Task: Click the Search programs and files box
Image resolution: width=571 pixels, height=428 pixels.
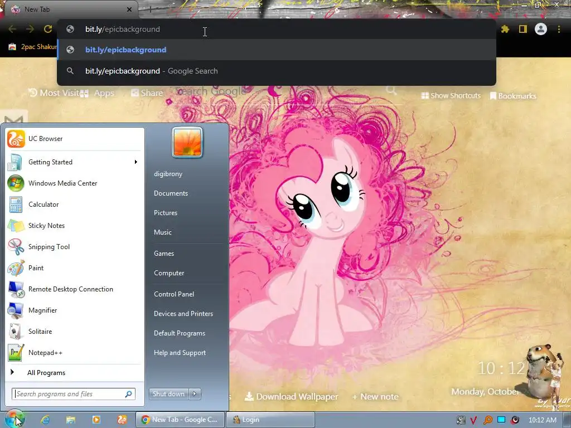Action: (73, 394)
